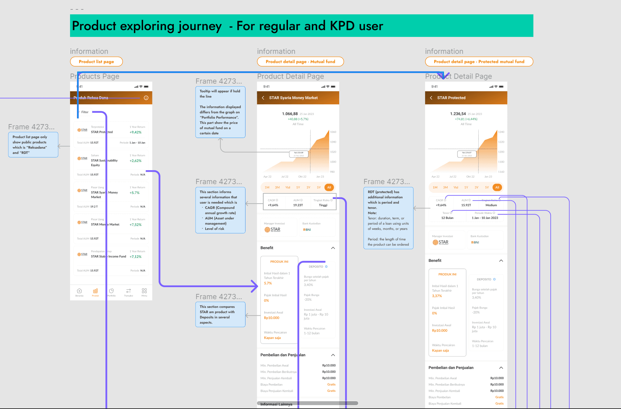621x409 pixels.
Task: Select 1M range on STAR Syaria Money Market chart
Action: [267, 187]
